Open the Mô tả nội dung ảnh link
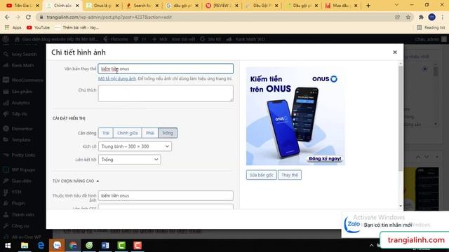 click(117, 78)
